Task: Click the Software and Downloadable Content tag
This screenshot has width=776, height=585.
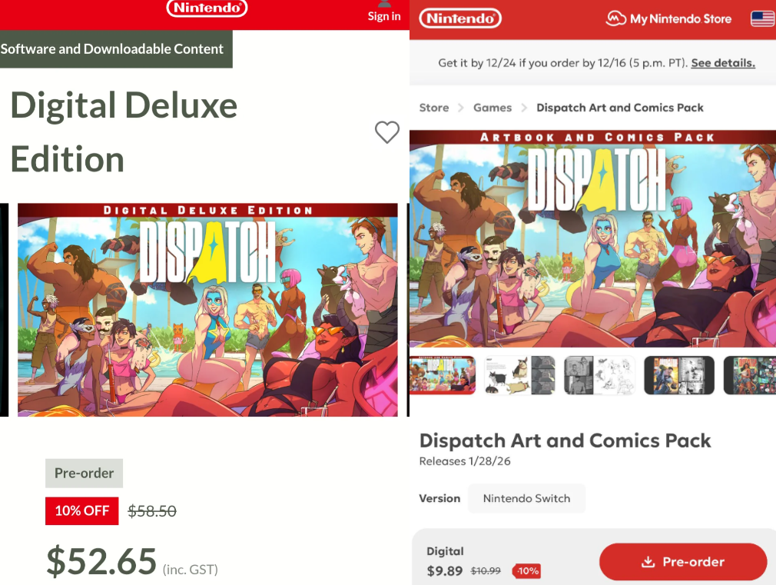Action: (x=116, y=49)
